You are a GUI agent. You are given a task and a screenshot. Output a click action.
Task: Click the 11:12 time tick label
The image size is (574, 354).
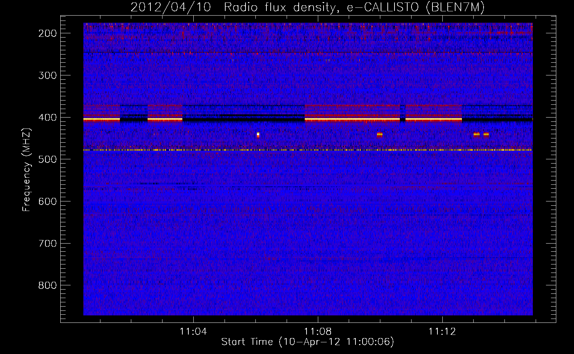pyautogui.click(x=442, y=332)
